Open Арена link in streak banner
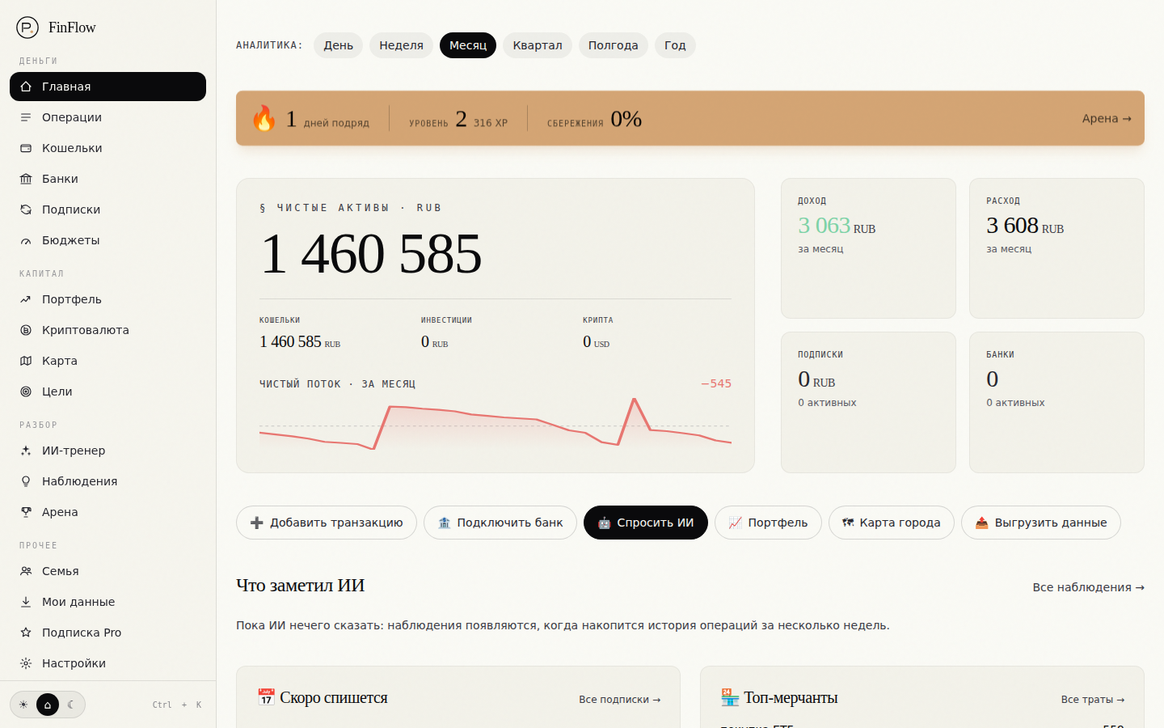The image size is (1164, 728). point(1107,118)
